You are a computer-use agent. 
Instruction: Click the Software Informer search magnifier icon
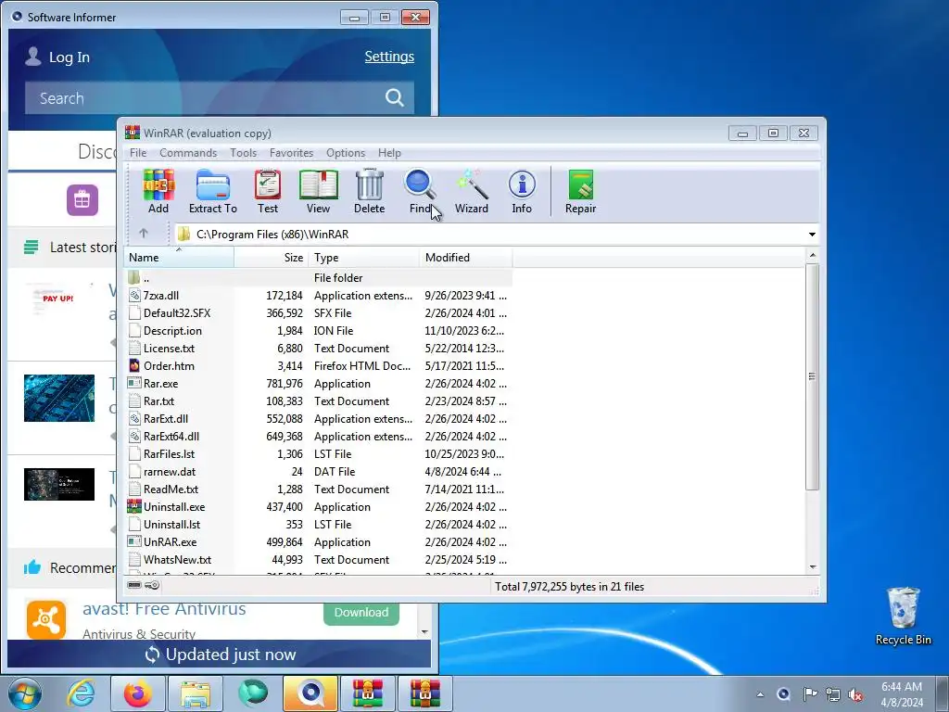pyautogui.click(x=395, y=97)
